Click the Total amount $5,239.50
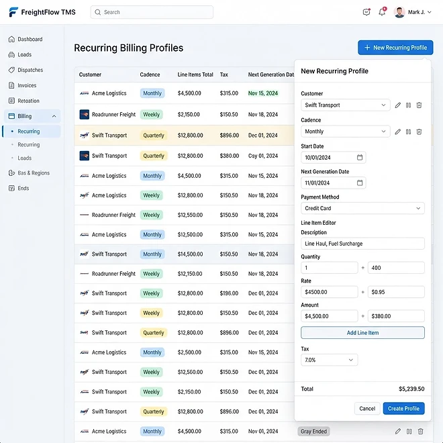The image size is (443, 443). coord(411,389)
